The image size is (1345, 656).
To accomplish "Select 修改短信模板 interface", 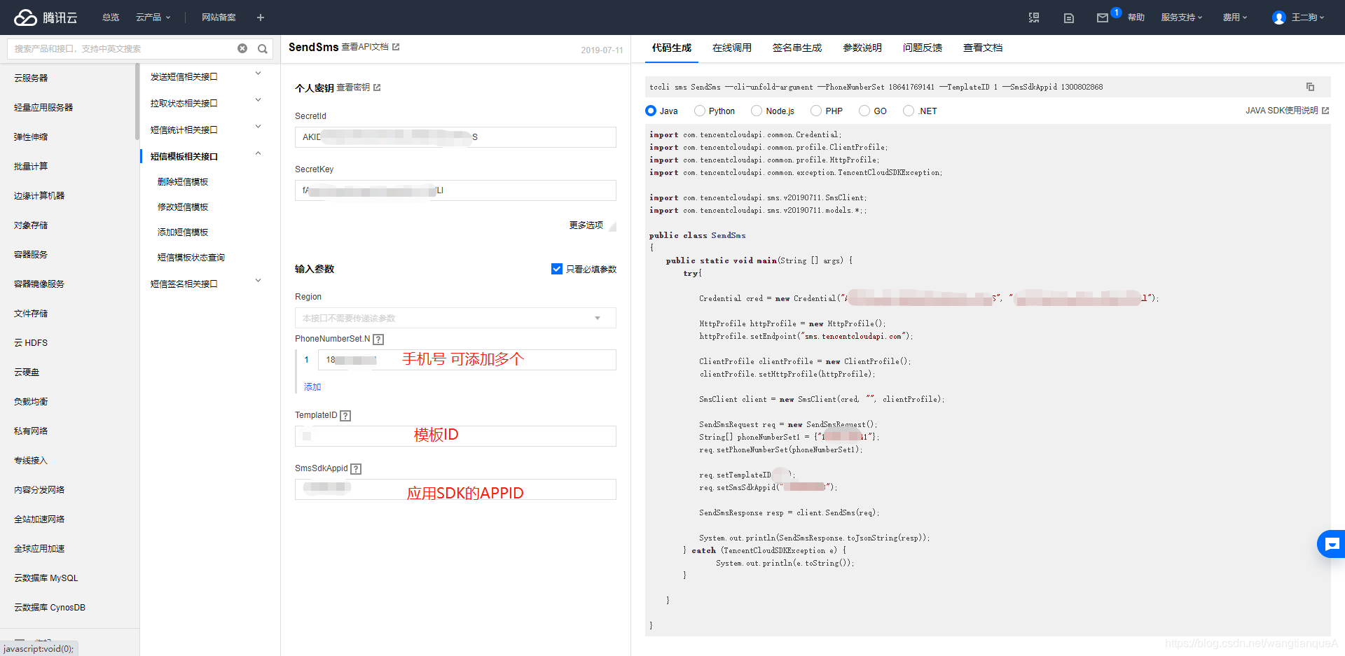I will pos(183,207).
